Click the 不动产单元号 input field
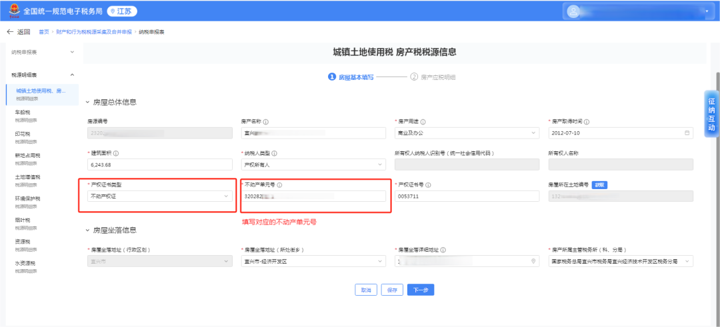This screenshot has height=327, width=720. (313, 196)
